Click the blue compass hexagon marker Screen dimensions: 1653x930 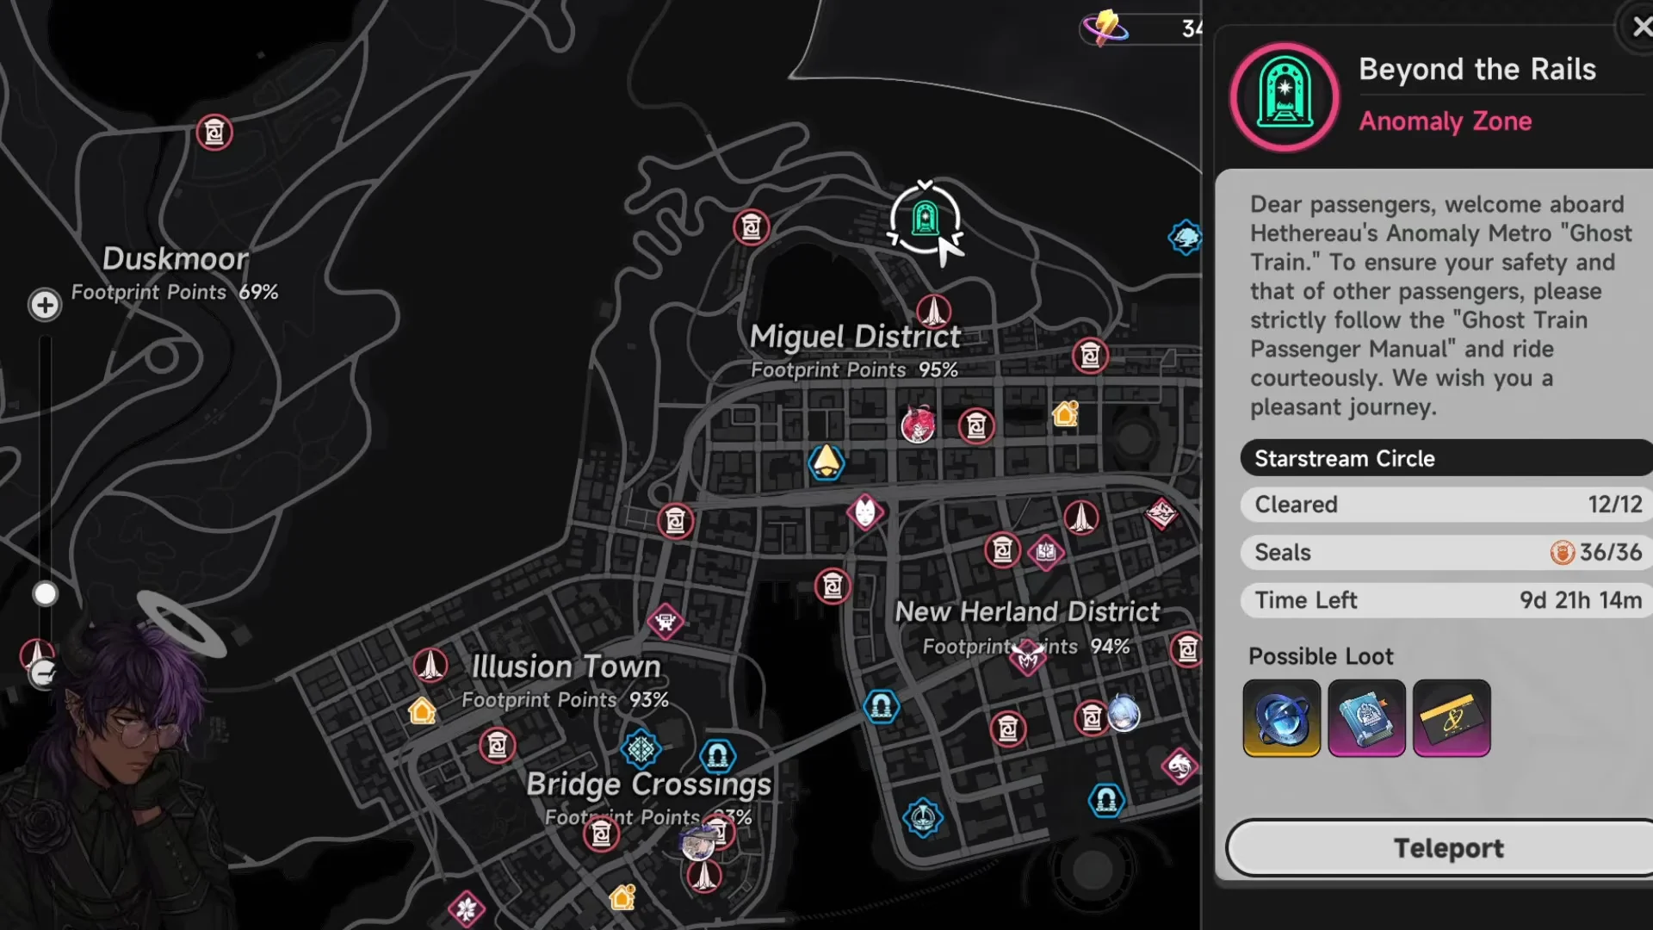[x=923, y=817]
